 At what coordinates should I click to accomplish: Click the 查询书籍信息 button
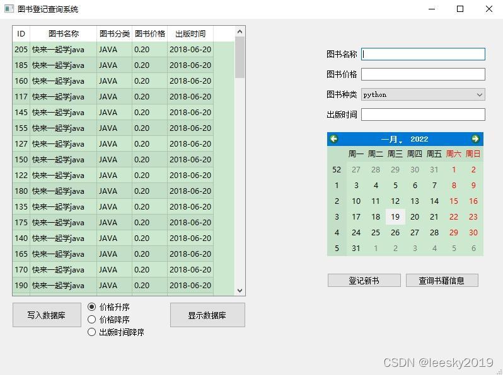pos(442,281)
